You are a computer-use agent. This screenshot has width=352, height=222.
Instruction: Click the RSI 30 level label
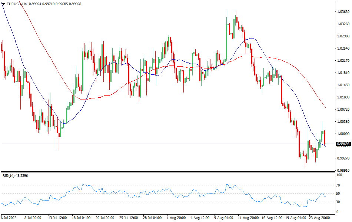pos(338,202)
